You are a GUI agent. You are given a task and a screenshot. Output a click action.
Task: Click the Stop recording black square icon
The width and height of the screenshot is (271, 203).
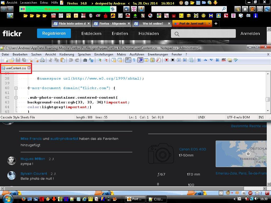point(173,60)
